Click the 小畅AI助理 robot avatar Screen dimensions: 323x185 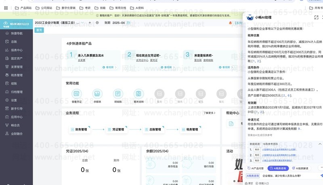250,17
